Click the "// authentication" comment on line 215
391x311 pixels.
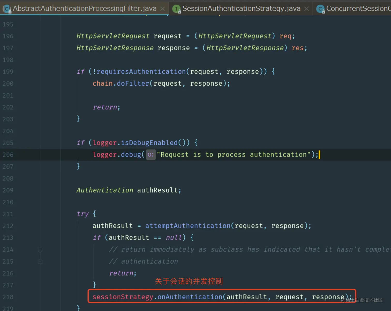[x=144, y=261]
